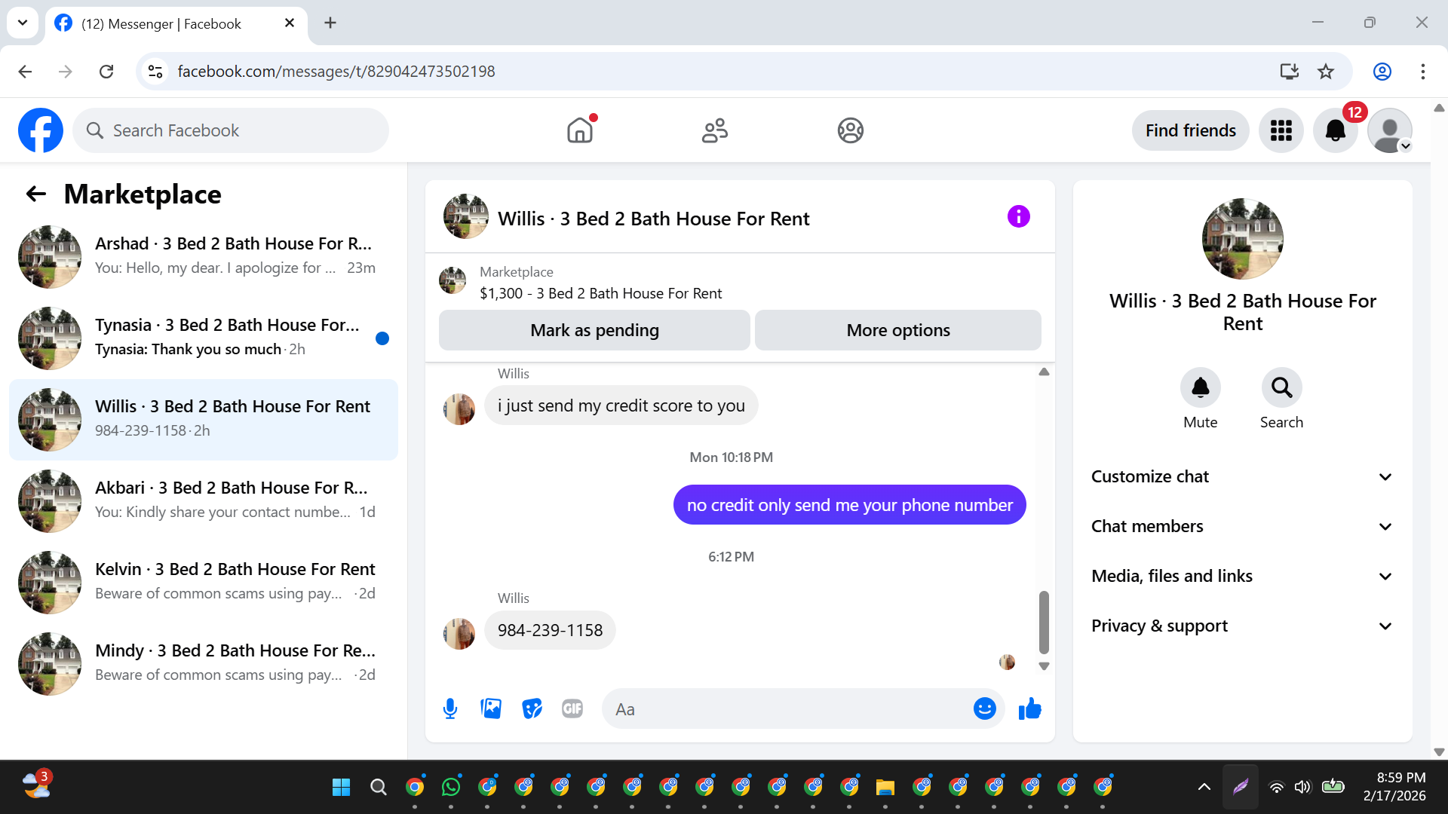Click the voice clip microphone icon

point(450,708)
